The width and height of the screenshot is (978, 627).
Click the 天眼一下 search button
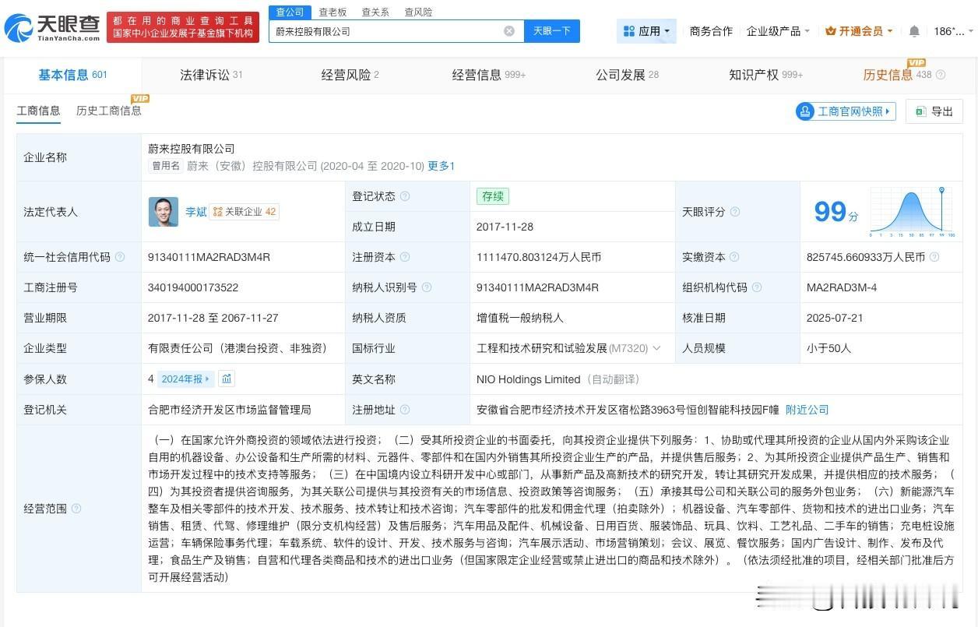click(552, 31)
